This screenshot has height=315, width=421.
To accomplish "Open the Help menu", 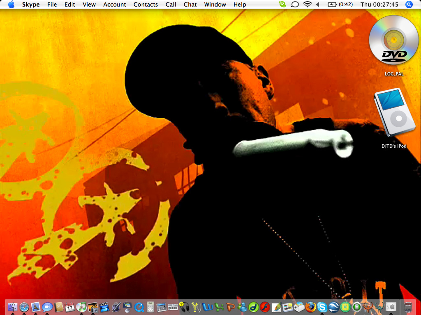I will (240, 5).
